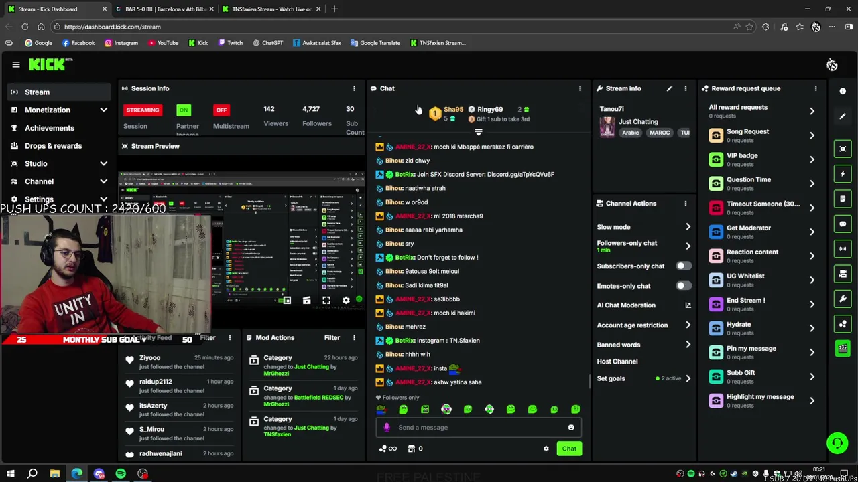Reload the page with browser refresh button
858x482 pixels.
click(25, 27)
